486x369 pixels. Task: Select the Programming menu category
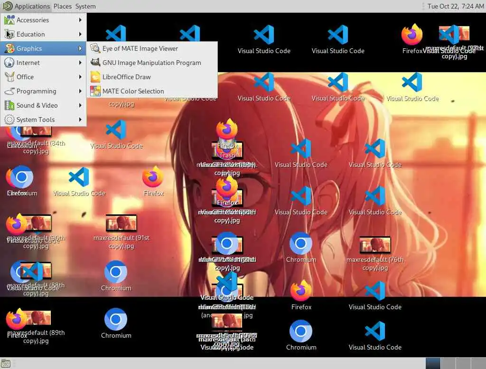click(x=43, y=91)
